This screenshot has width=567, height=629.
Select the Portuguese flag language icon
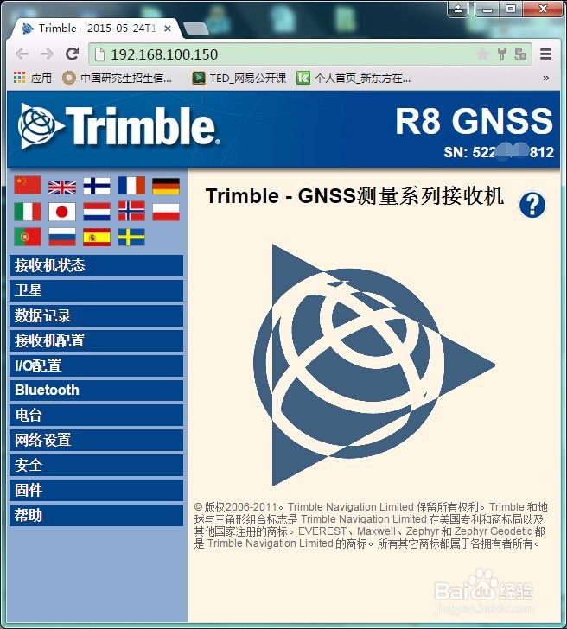(28, 237)
